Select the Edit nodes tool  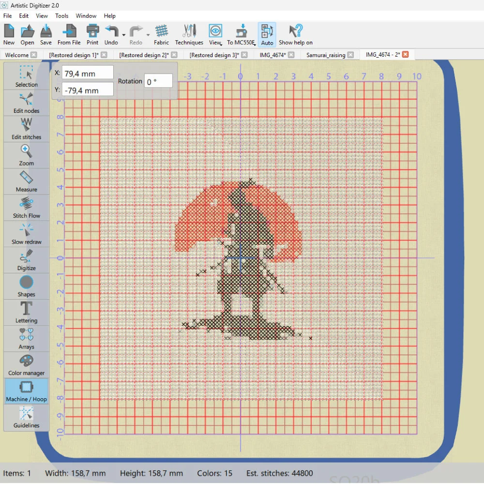click(26, 103)
